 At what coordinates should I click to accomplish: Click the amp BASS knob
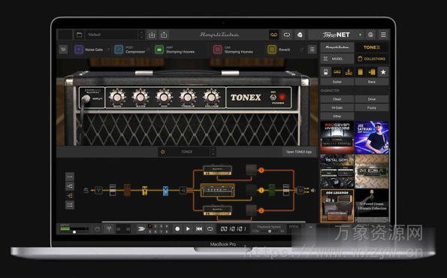[140, 97]
